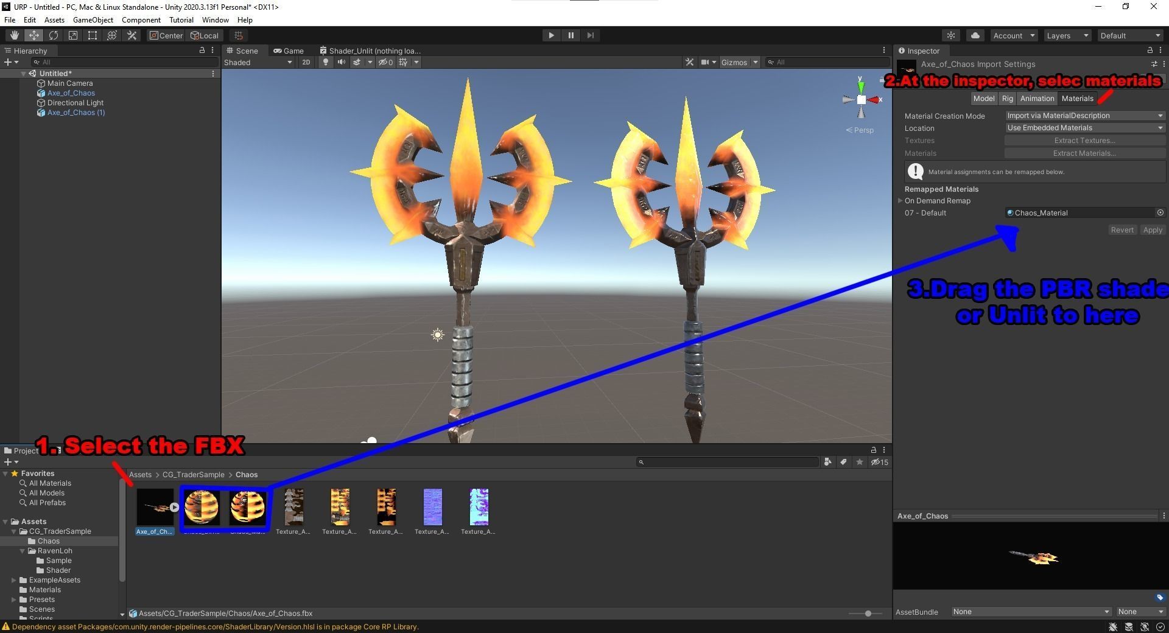Open Unity cloud services icon
Image resolution: width=1169 pixels, height=633 pixels.
975,35
